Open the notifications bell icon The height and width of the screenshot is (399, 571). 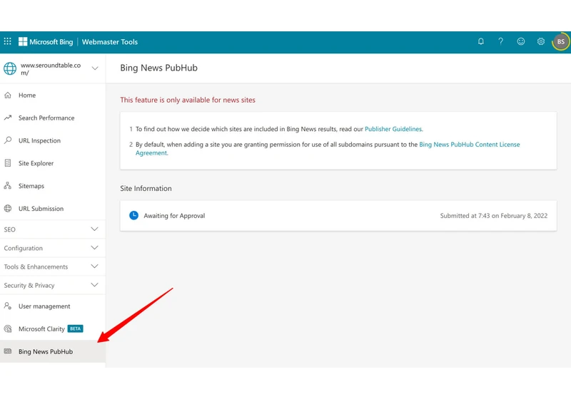pos(480,41)
